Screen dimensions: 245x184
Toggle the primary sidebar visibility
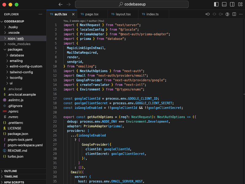[x=216, y=4]
